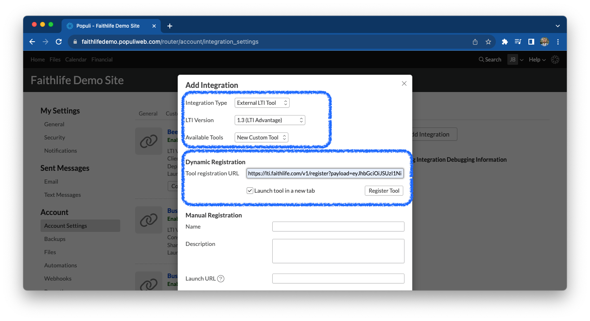The image size is (590, 321).
Task: Open Chrome profile avatar
Action: pos(545,42)
